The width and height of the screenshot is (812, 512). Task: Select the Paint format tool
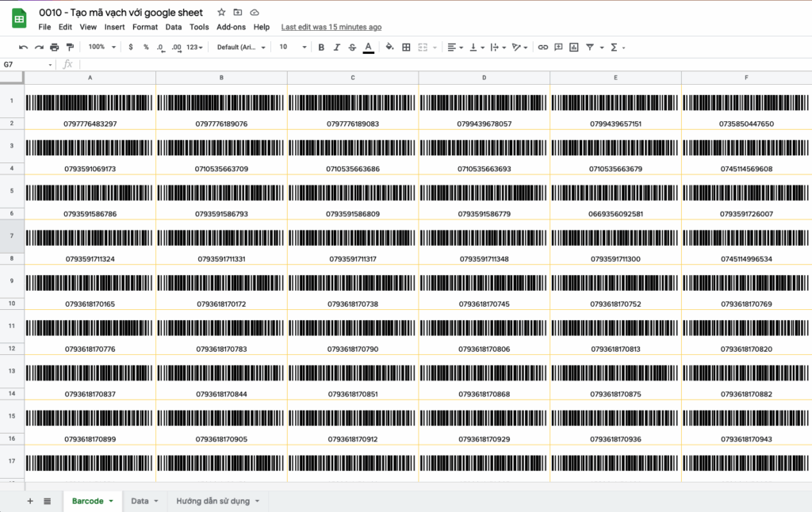coord(71,48)
